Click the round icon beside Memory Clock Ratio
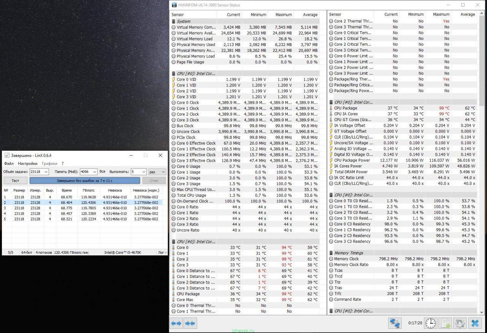 click(x=331, y=265)
